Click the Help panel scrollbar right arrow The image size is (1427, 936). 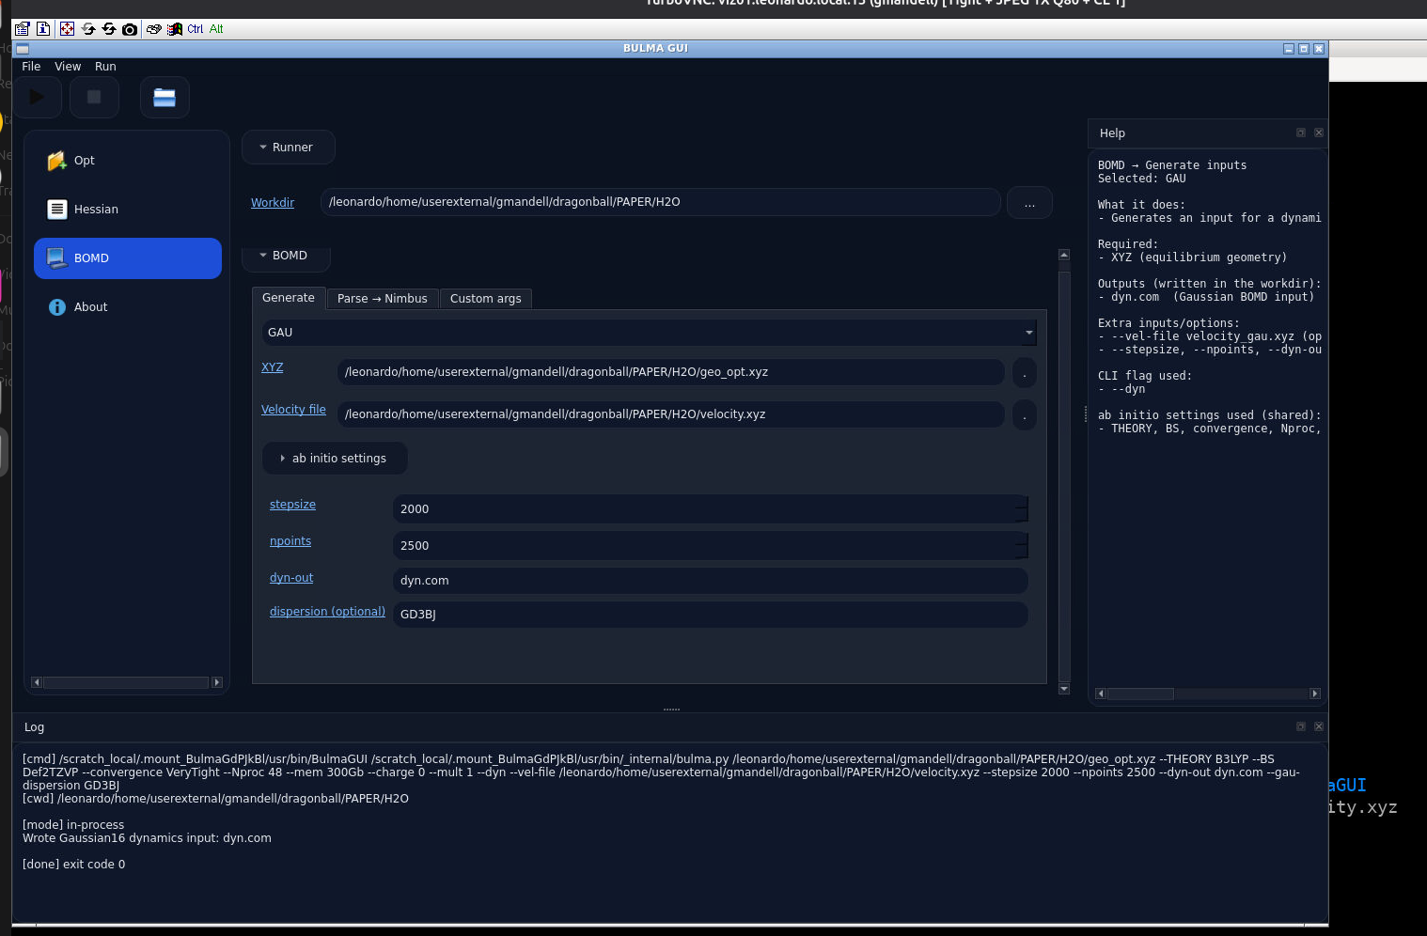tap(1315, 694)
